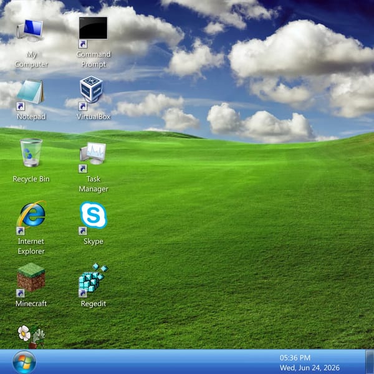Select the flower and zombie game icon

tap(31, 337)
